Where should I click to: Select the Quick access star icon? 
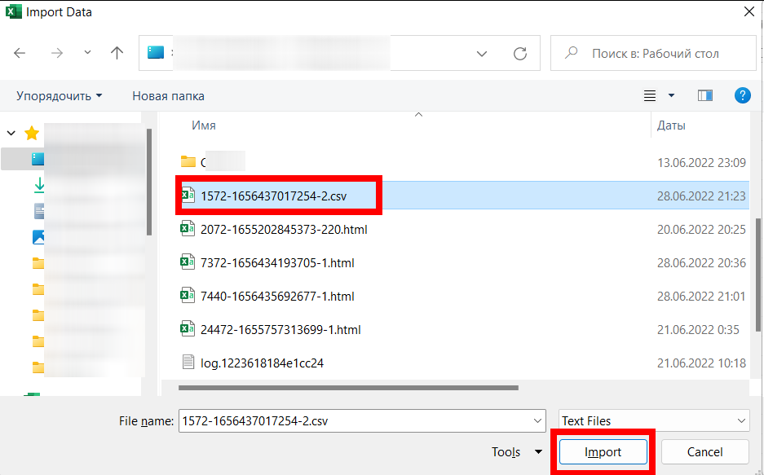pyautogui.click(x=32, y=133)
